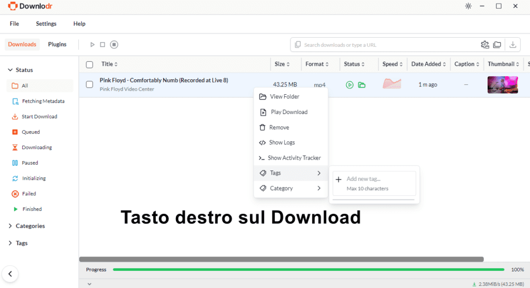
Task: Select Fetching Metadata filter
Action: tap(39, 101)
